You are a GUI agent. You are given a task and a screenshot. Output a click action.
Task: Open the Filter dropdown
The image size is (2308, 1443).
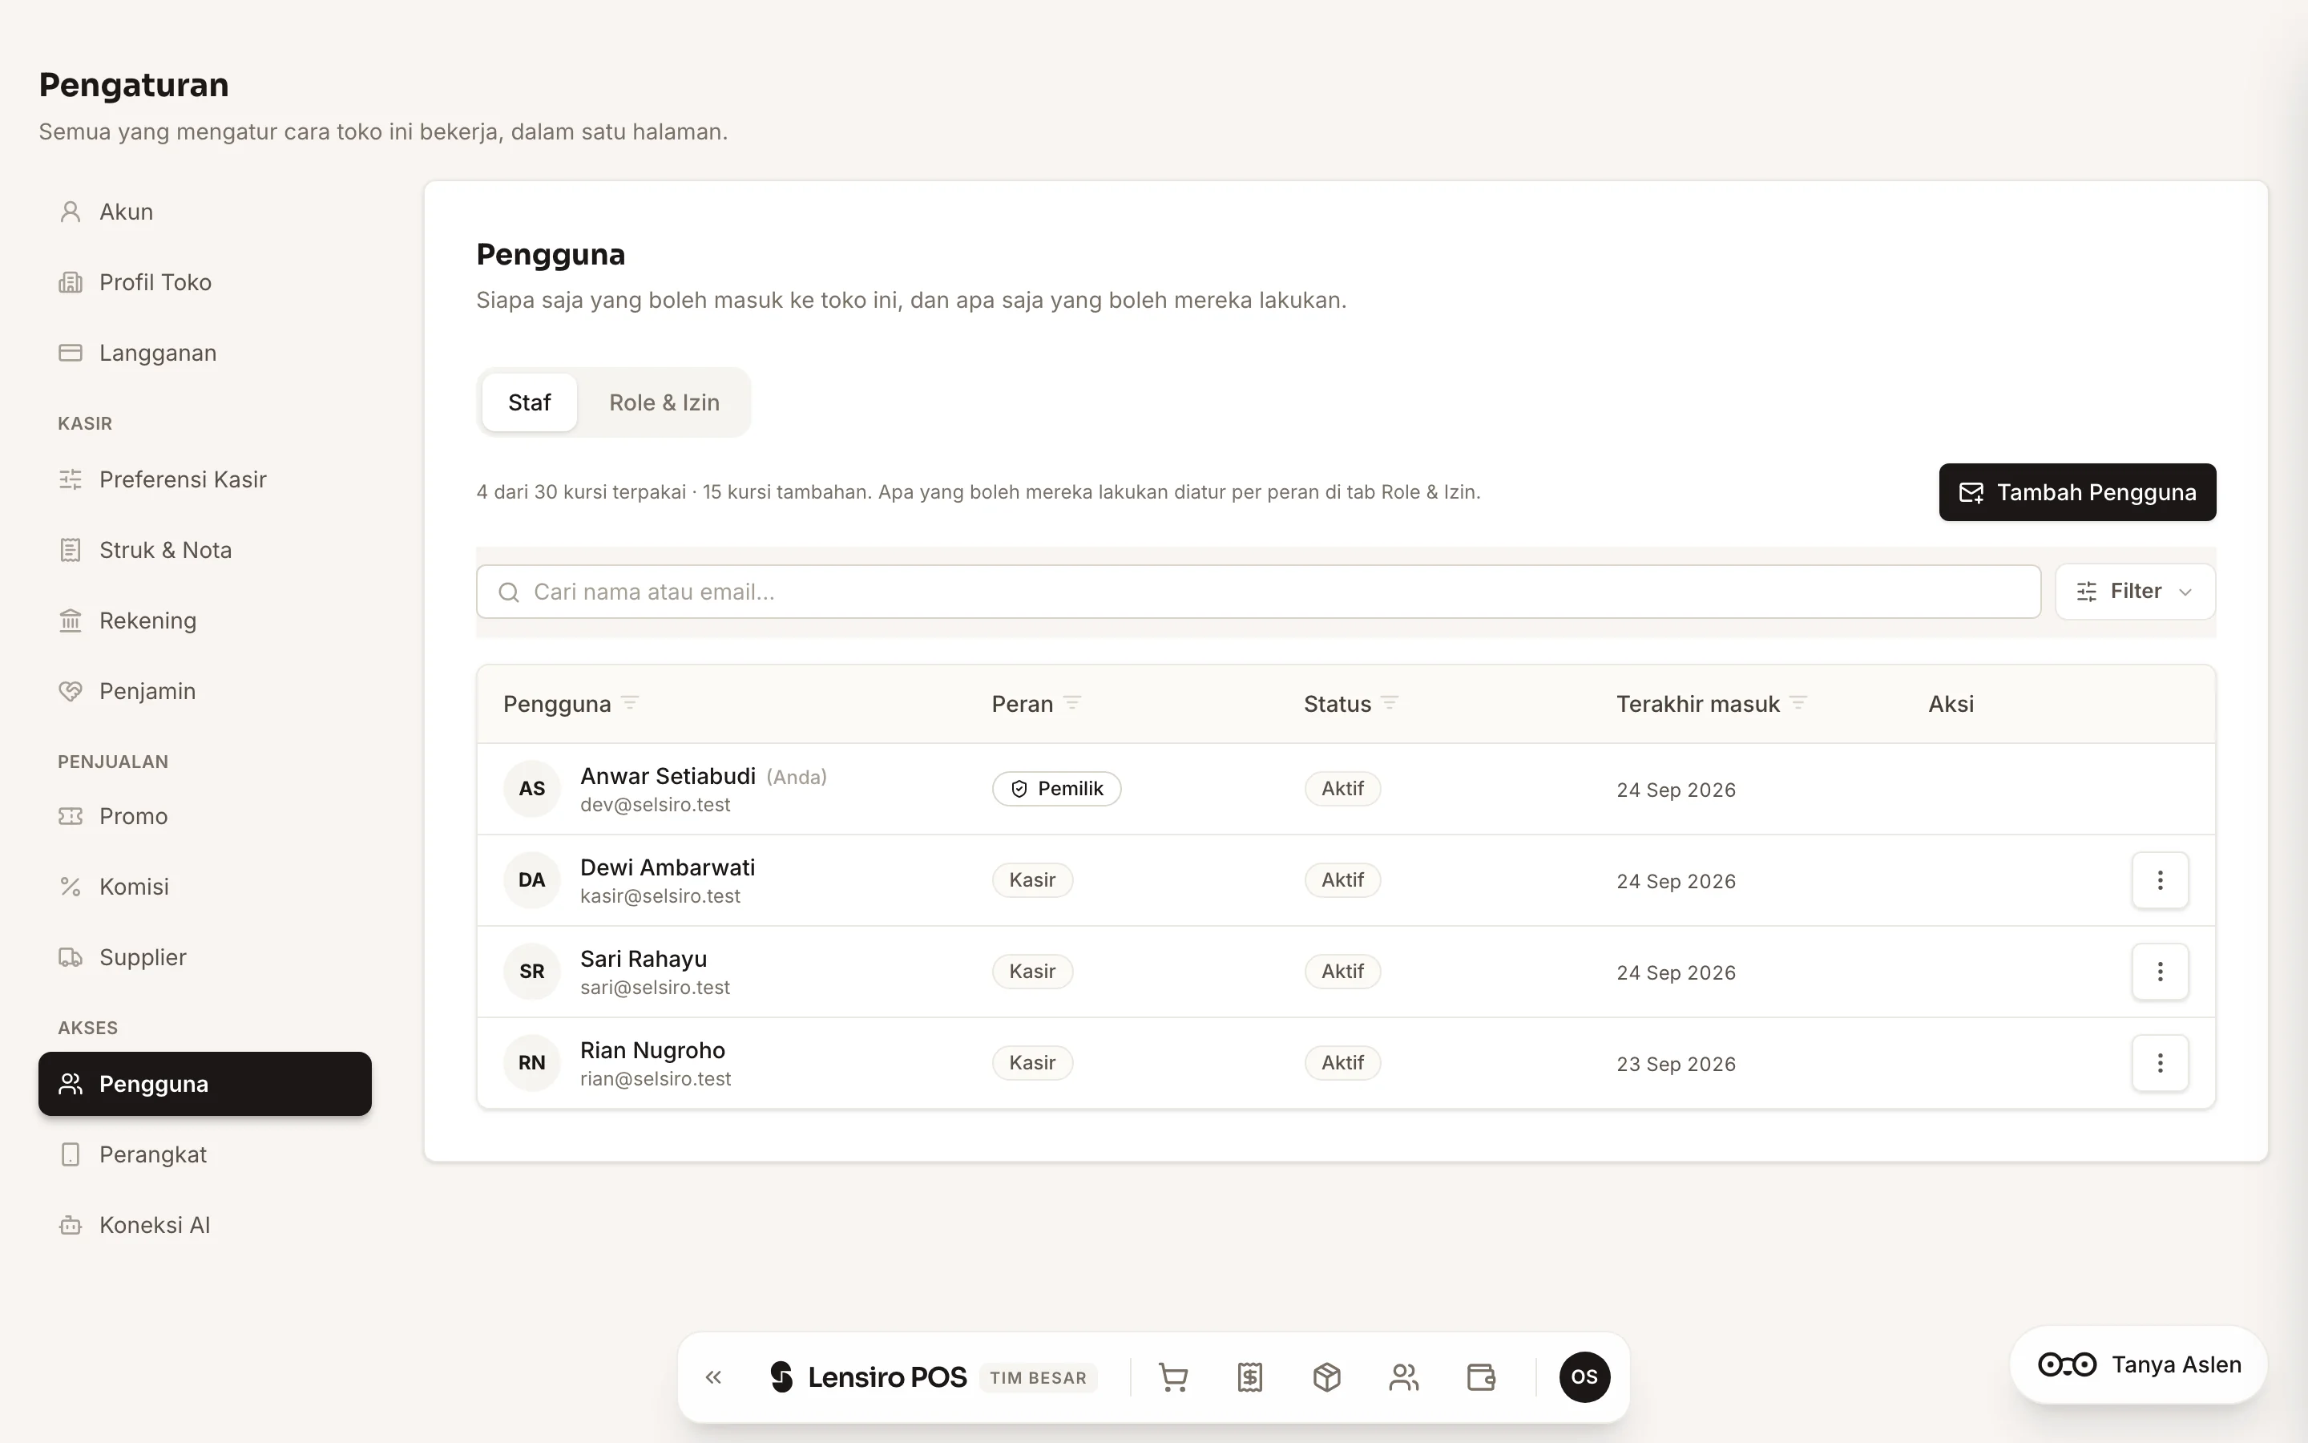2134,592
